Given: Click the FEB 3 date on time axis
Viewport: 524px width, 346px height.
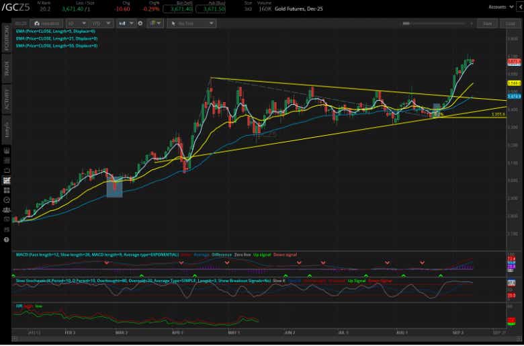Looking at the screenshot, I should pos(70,333).
